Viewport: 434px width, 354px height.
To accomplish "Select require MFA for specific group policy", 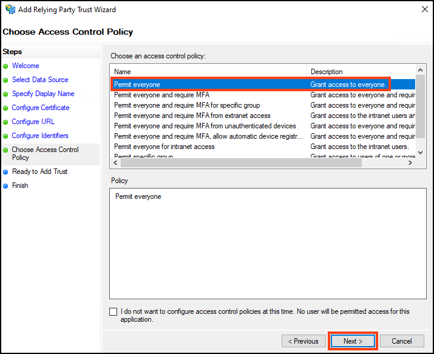I will click(x=263, y=105).
